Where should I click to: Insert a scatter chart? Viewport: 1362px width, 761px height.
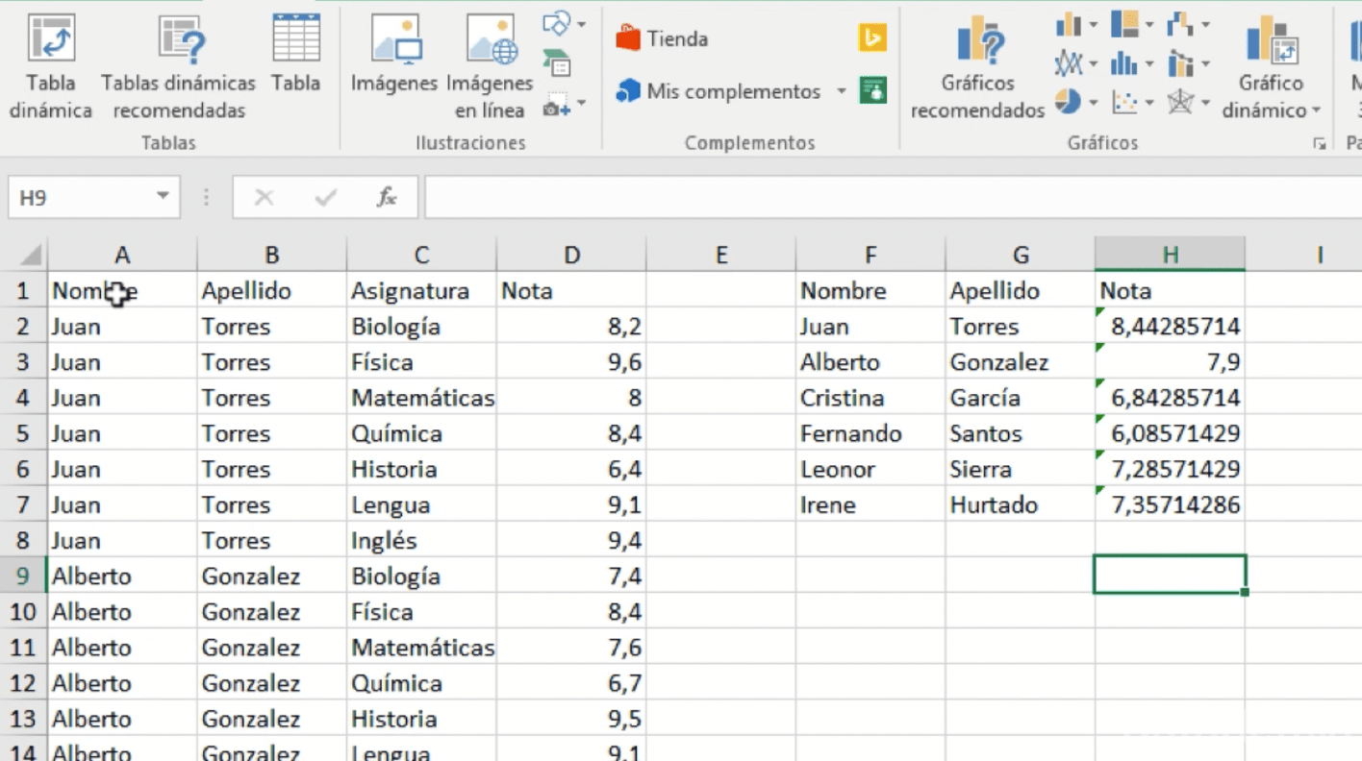click(1125, 102)
